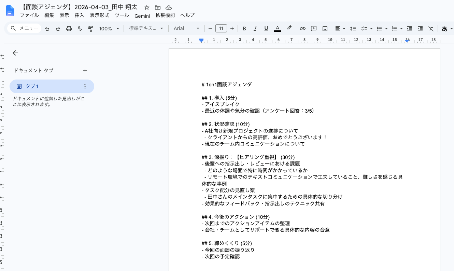Open the 表示 menu
This screenshot has width=454, height=271.
[x=64, y=15]
